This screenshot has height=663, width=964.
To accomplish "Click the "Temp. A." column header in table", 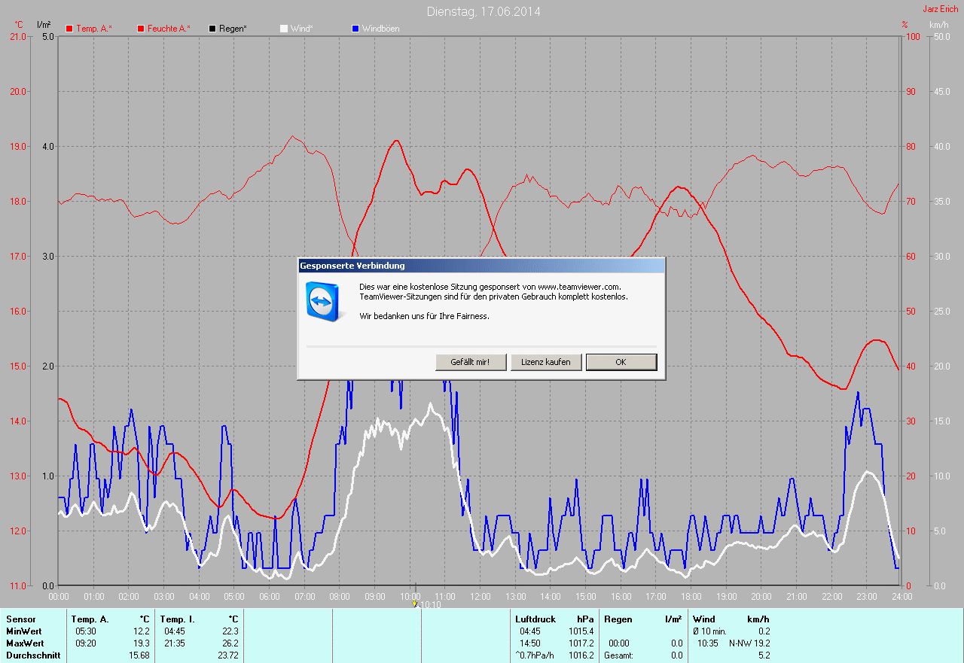I will [90, 619].
